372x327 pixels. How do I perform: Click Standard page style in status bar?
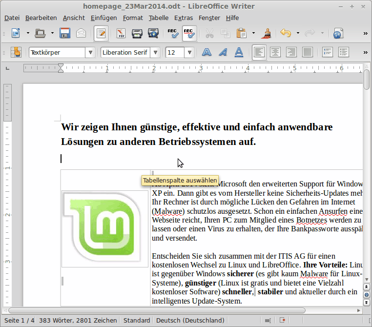[137, 320]
